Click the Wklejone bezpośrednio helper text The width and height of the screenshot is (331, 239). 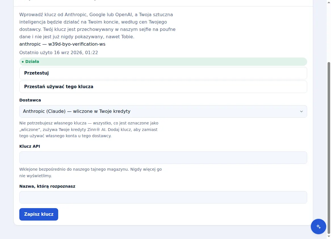click(x=91, y=172)
